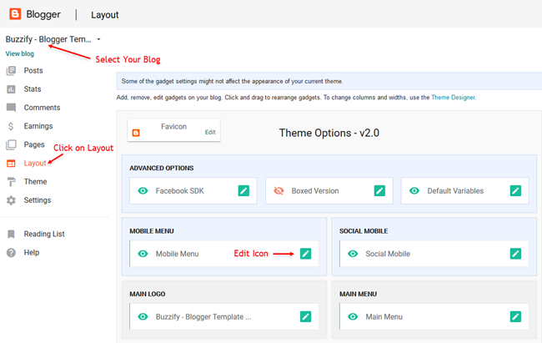Open the Buzzify blog name selector

click(48, 39)
